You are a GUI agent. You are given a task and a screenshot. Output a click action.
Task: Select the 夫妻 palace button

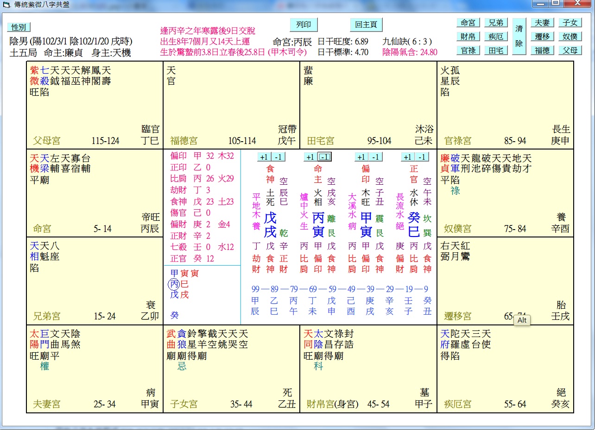(x=542, y=23)
